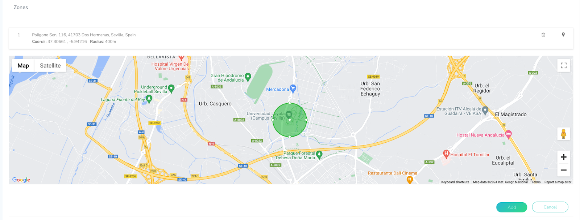Open Report a map error link

tap(558, 182)
